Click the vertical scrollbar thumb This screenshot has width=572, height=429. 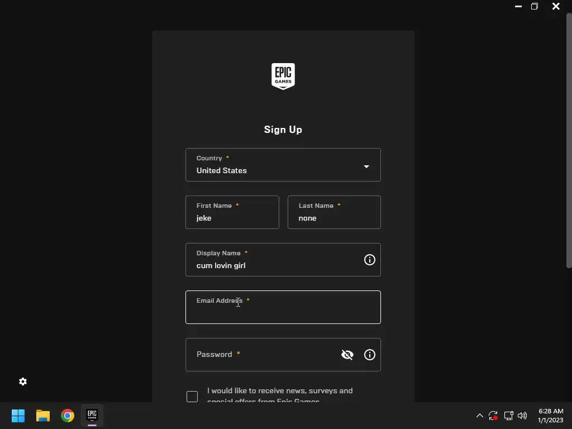569,140
